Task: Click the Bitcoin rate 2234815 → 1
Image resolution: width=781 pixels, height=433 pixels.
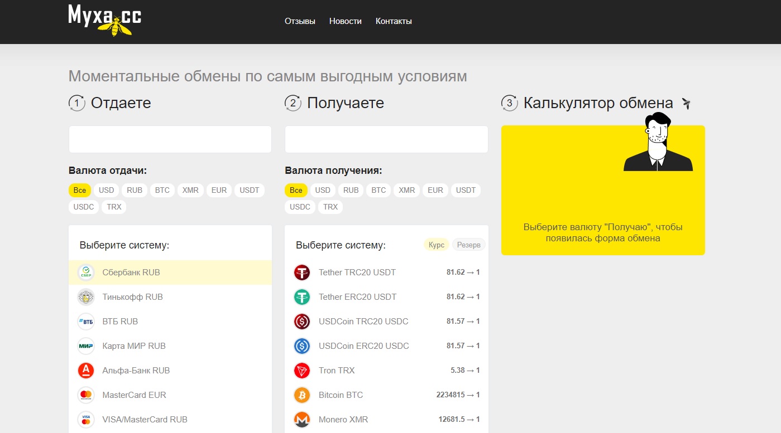Action: [458, 395]
